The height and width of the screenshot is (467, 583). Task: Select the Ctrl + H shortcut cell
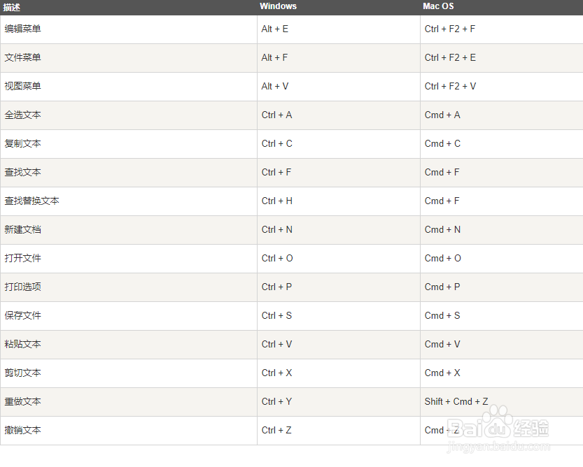coord(277,201)
